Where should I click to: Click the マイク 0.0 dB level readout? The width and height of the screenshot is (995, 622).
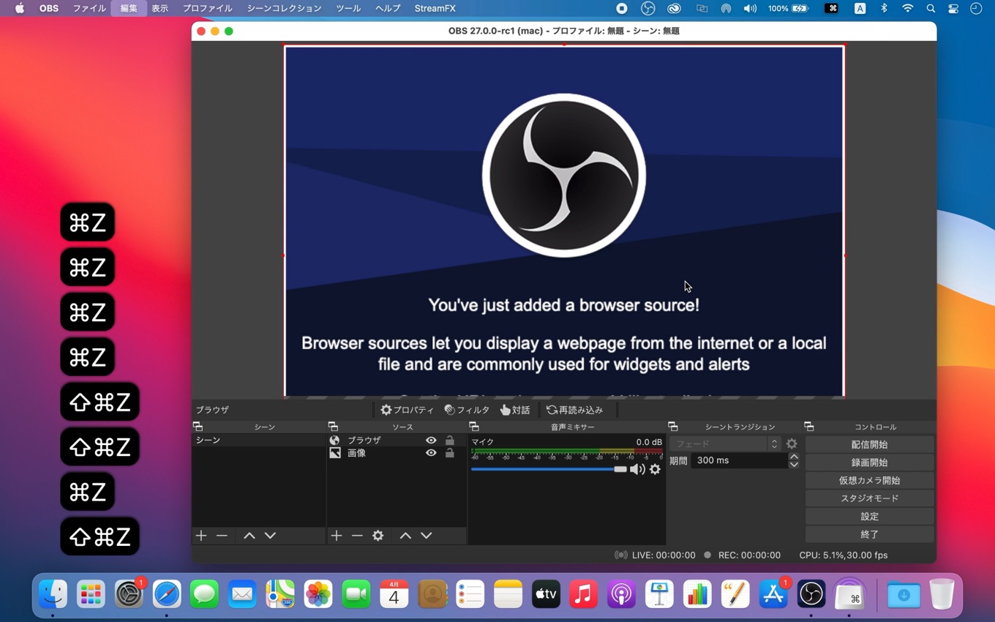(x=649, y=442)
